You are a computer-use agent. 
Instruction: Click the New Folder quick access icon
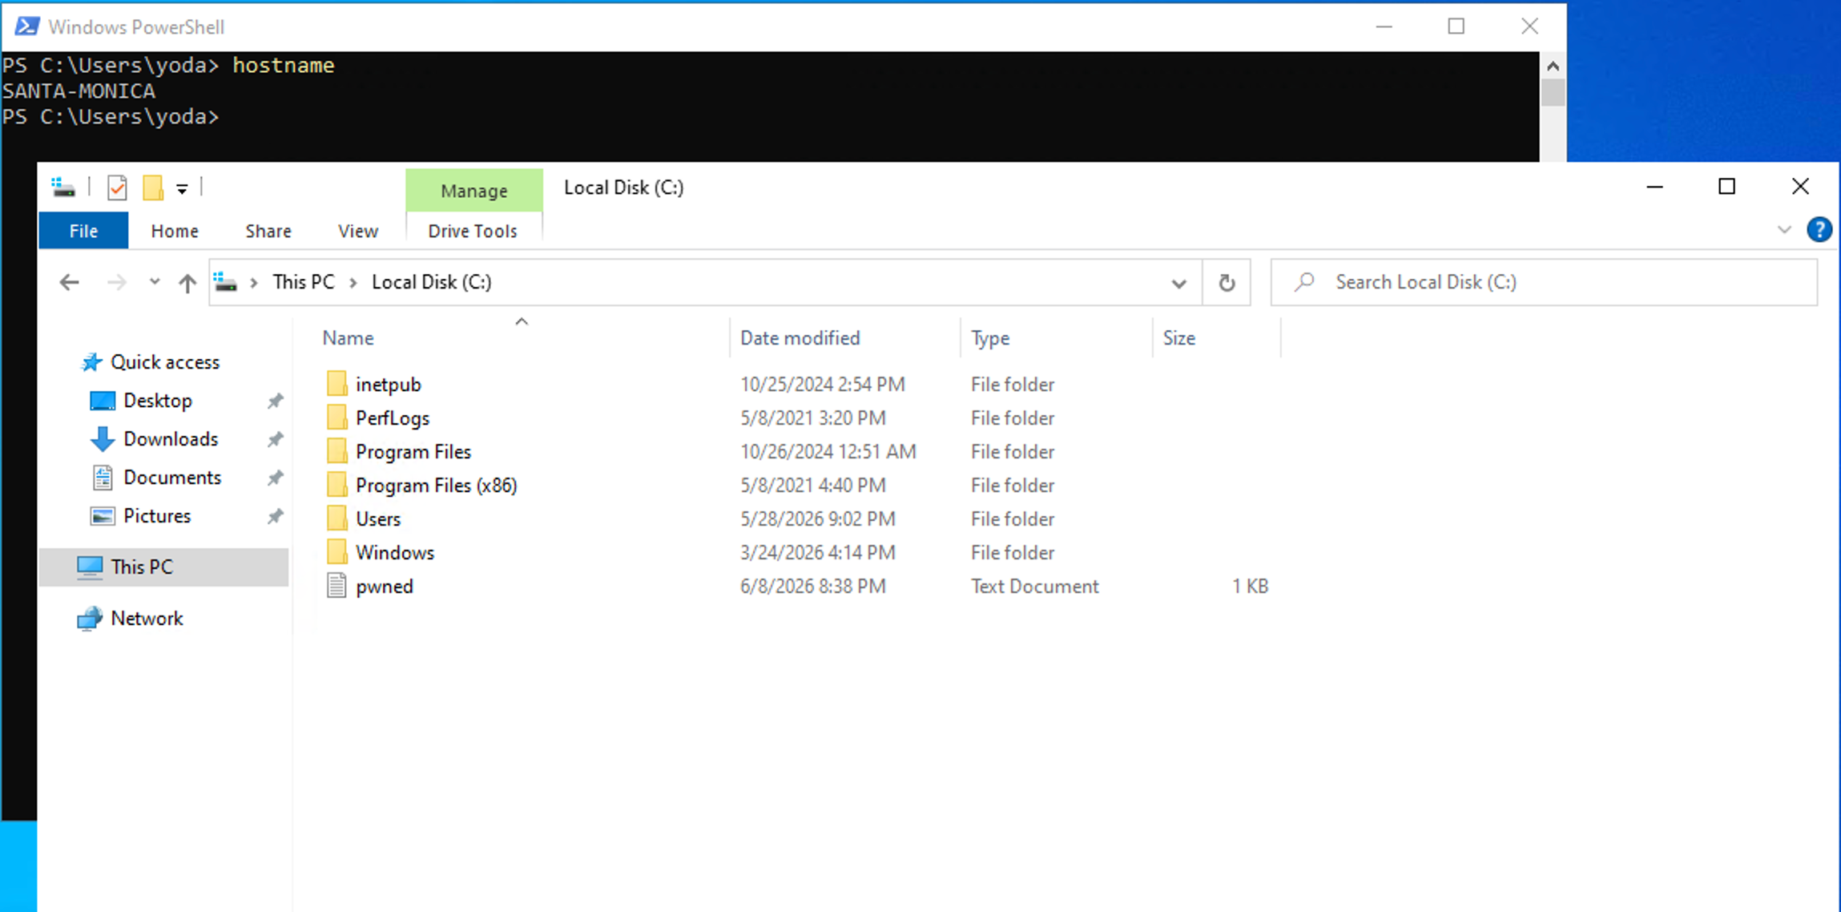point(152,188)
